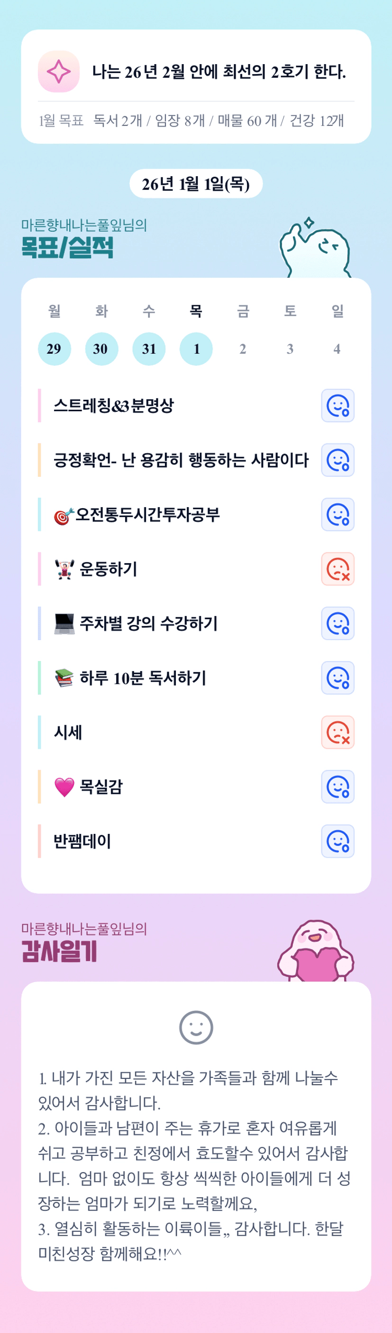Click the gratitude diary entry text
Viewport: 392px width, 1333px height.
(194, 1164)
